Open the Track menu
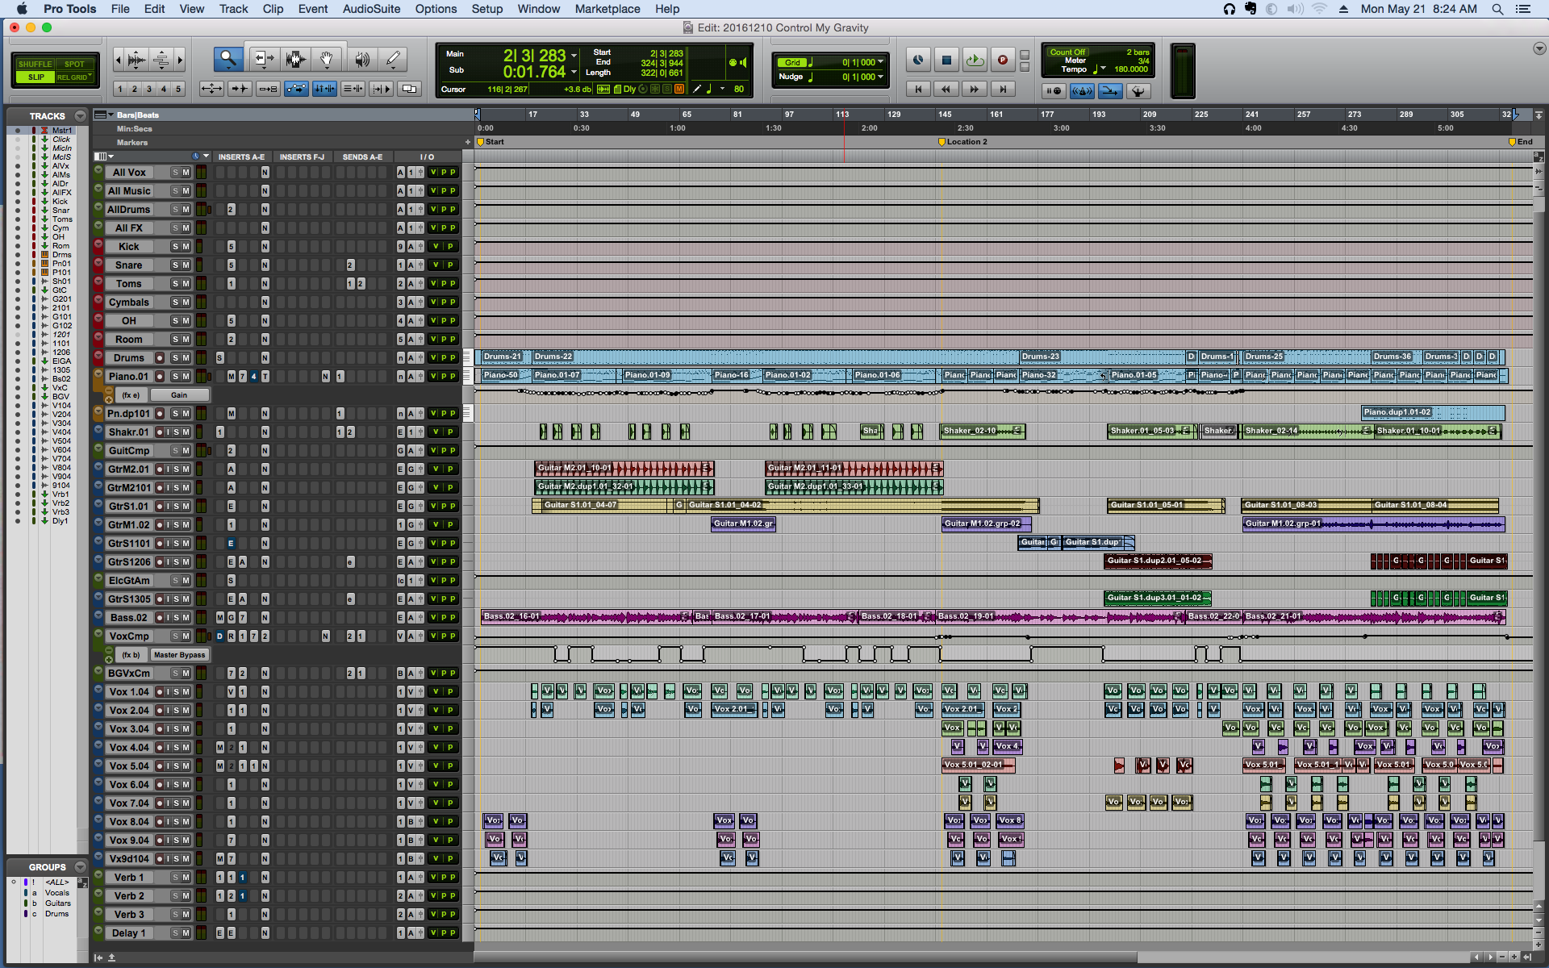The image size is (1549, 968). (x=233, y=9)
